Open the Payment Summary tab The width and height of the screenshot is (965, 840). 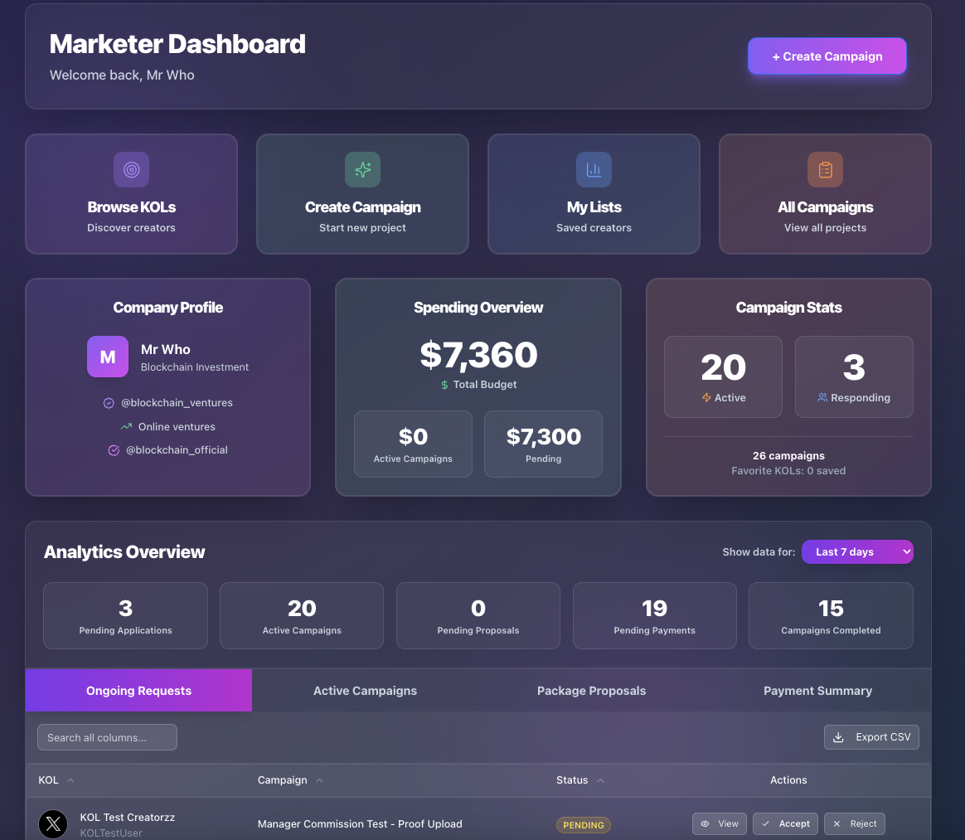(817, 690)
